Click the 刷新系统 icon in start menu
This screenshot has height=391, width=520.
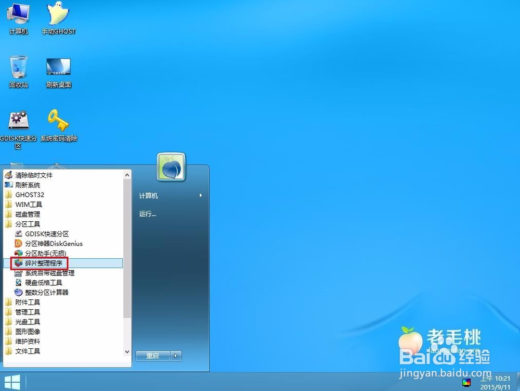click(9, 185)
